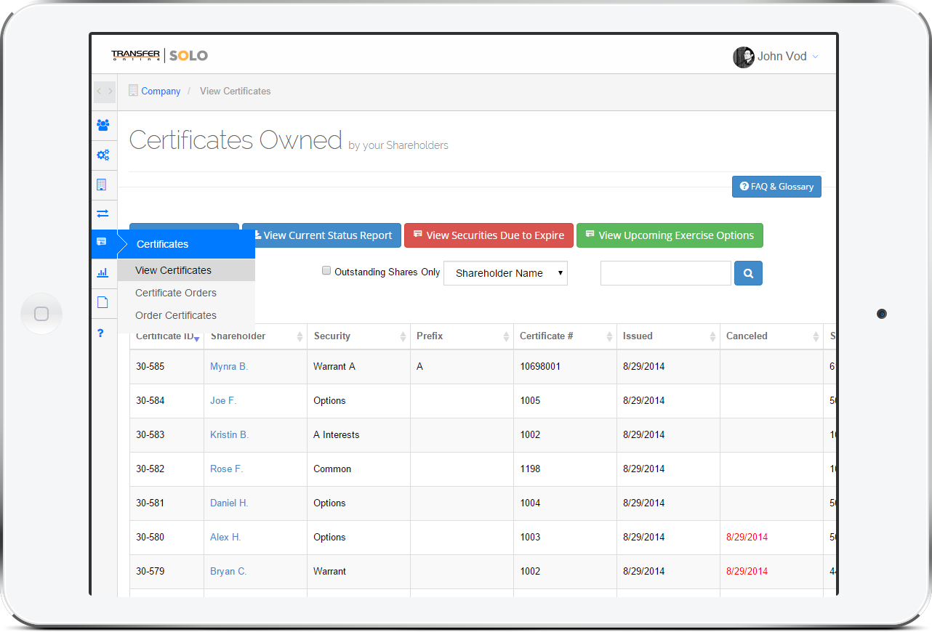
Task: Click prefix A in Mynra B. row
Action: (x=419, y=367)
